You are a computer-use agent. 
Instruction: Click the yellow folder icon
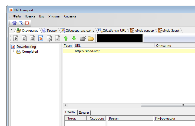pyautogui.click(x=91, y=38)
